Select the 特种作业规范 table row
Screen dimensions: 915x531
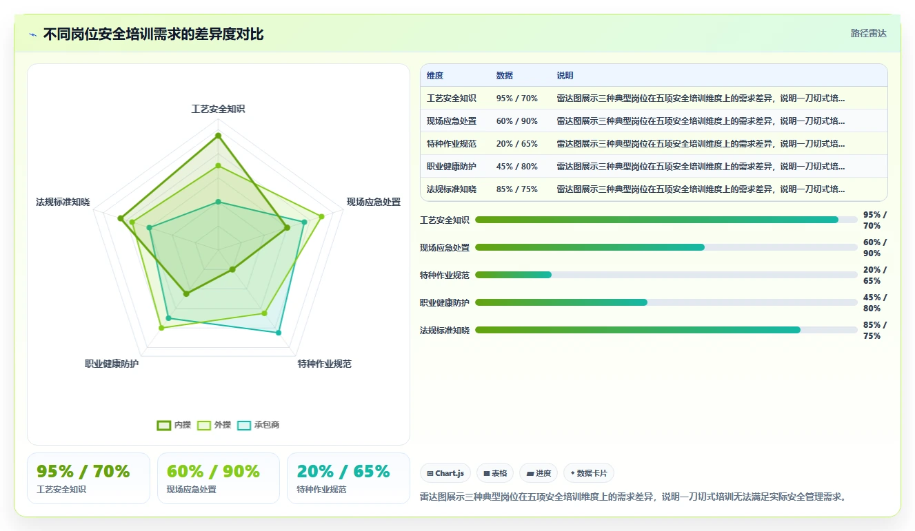click(x=654, y=144)
